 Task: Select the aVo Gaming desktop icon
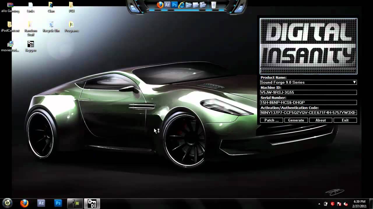(10, 8)
